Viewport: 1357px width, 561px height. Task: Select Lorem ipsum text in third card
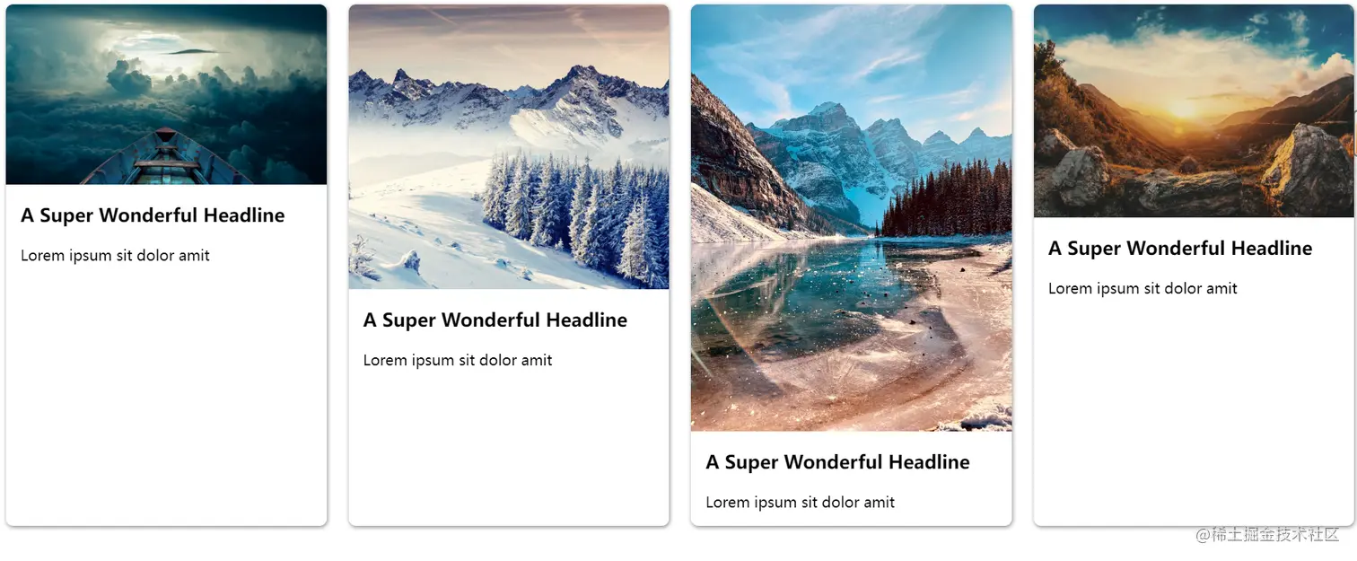coord(801,503)
